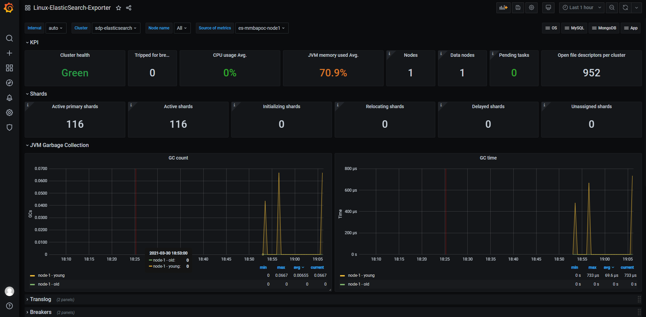Click the node-1 - young color swatch in GC time legend
646x317 pixels.
point(342,276)
